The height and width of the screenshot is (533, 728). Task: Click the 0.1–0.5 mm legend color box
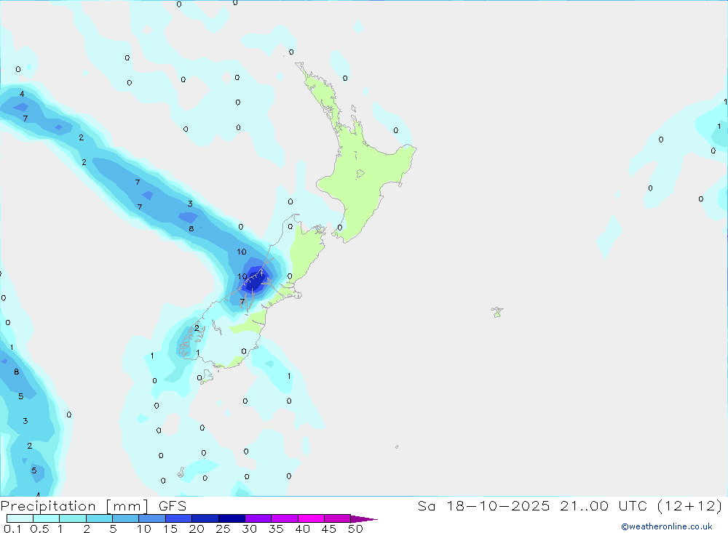tap(20, 518)
